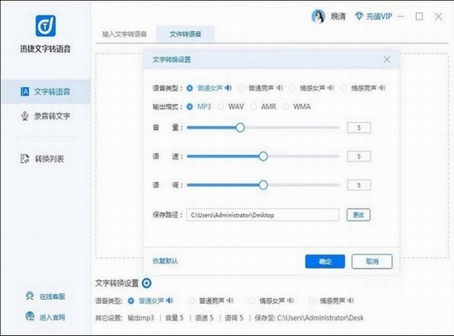This screenshot has width=454, height=336.
Task: Preview the 情感女声 voice via its speaker icon in dialog
Action: (331, 88)
